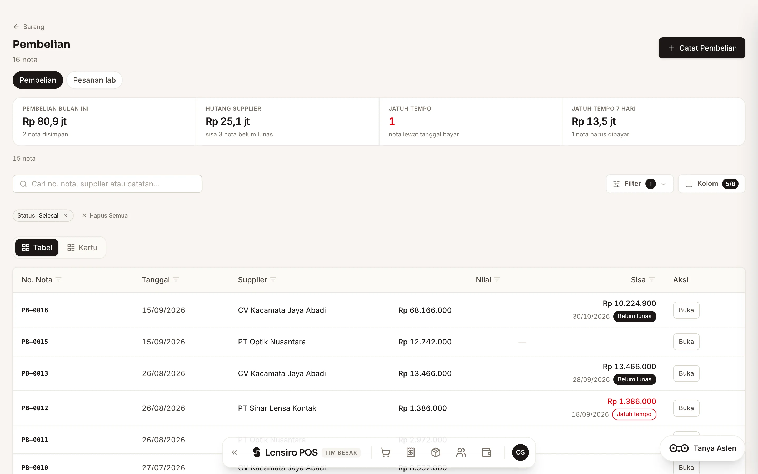
Task: Click the Pembelian Bulan Ini card
Action: 104,122
